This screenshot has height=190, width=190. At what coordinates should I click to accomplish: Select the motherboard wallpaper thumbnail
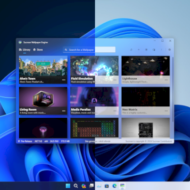coord(146,128)
